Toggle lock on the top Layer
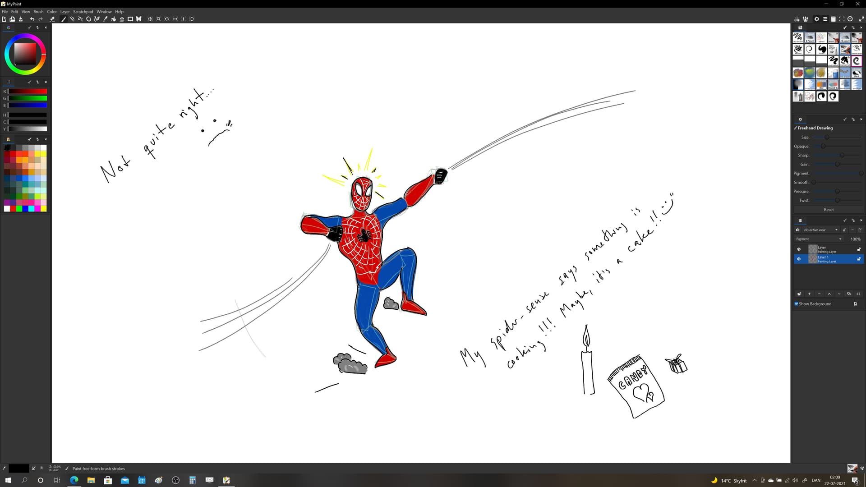The width and height of the screenshot is (866, 487). pyautogui.click(x=859, y=249)
